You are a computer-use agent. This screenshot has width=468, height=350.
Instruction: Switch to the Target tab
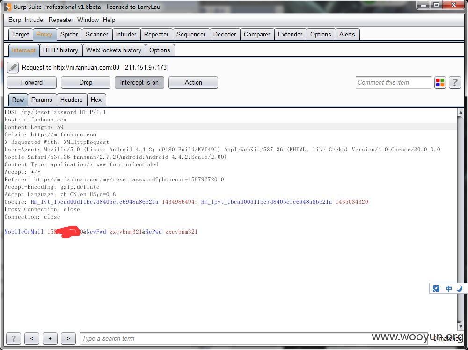point(21,34)
